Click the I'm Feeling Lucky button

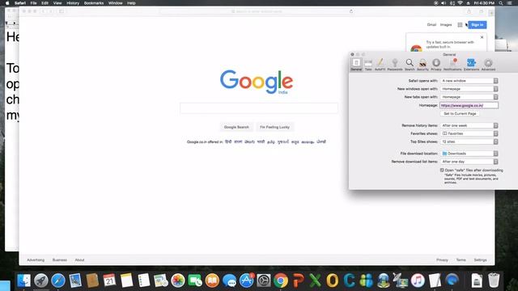coord(274,127)
